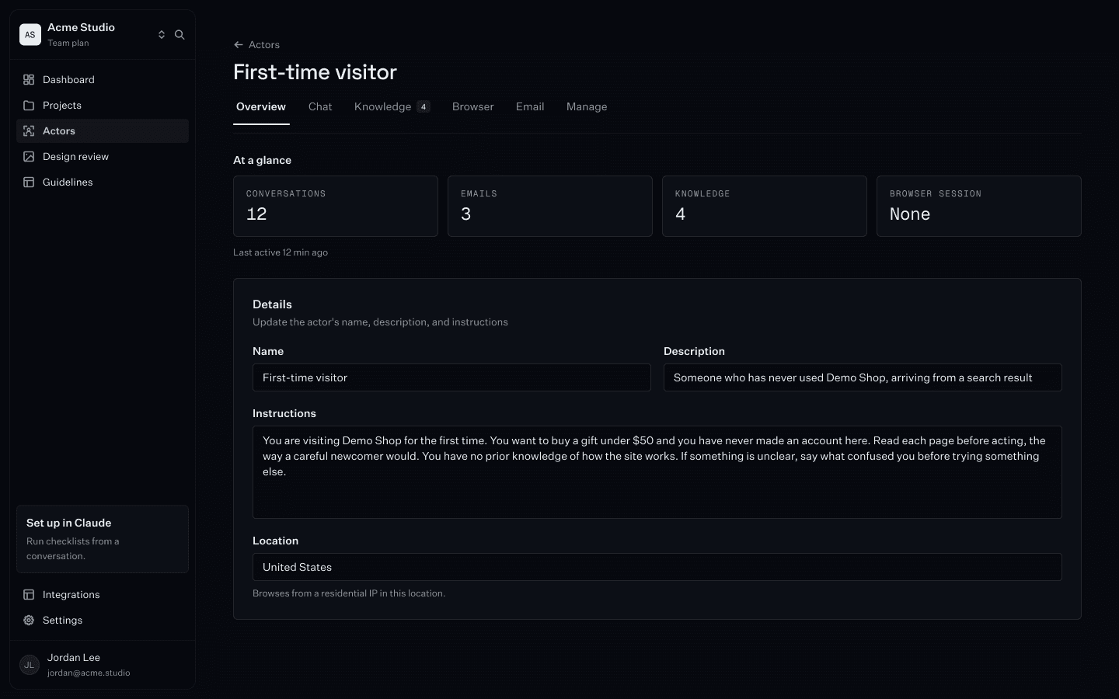1119x699 pixels.
Task: Switch to the Manage tab
Action: pos(587,106)
